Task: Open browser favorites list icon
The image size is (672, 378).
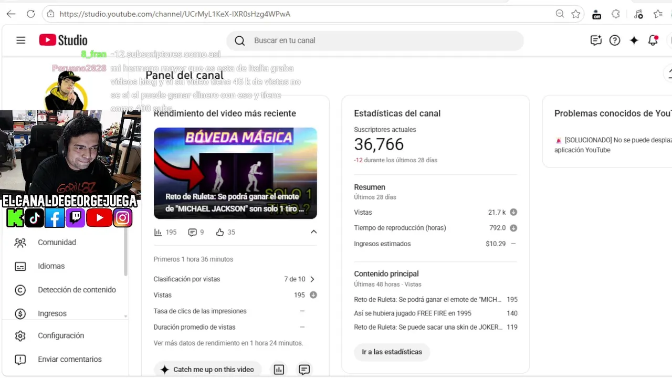Action: pyautogui.click(x=658, y=14)
